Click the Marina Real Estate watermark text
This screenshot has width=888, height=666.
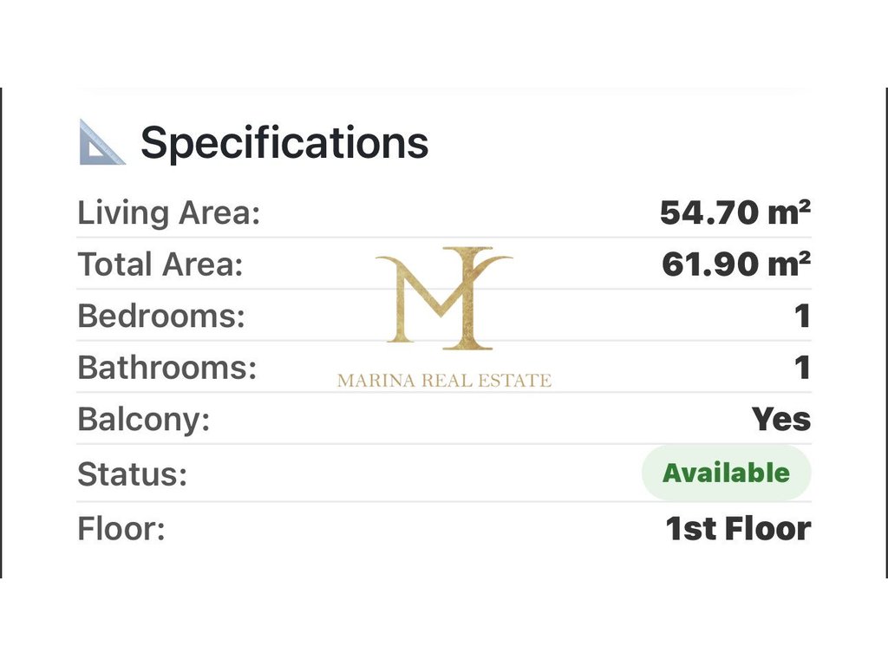click(444, 380)
